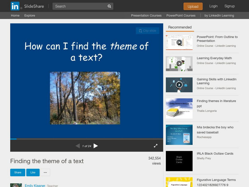Open the more options ellipsis button

click(x=45, y=172)
